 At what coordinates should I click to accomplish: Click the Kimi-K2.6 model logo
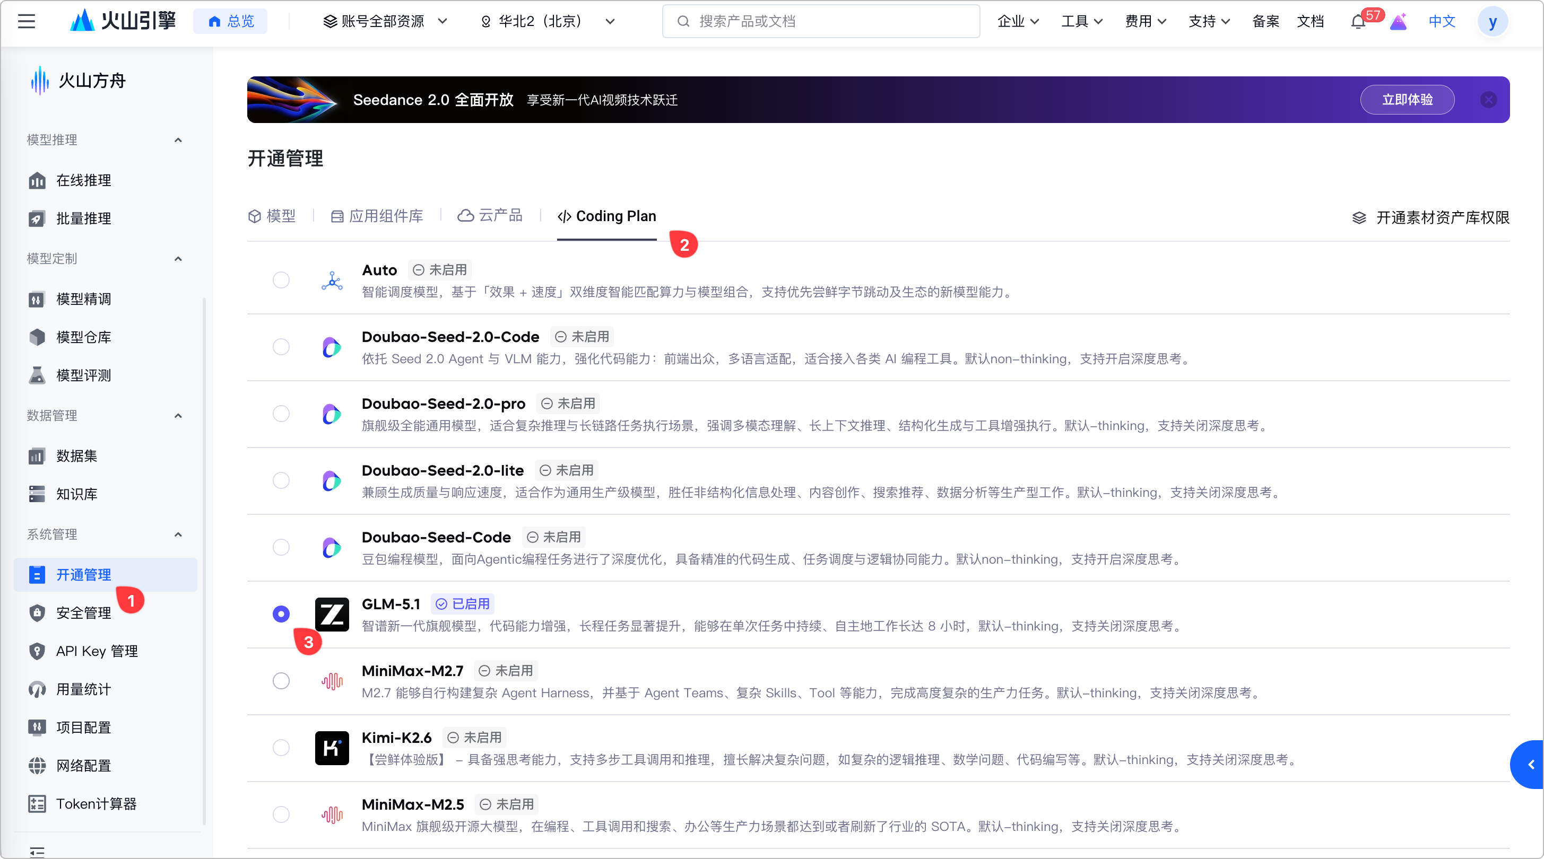point(332,748)
